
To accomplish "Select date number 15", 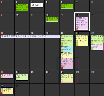I will (93, 15).
